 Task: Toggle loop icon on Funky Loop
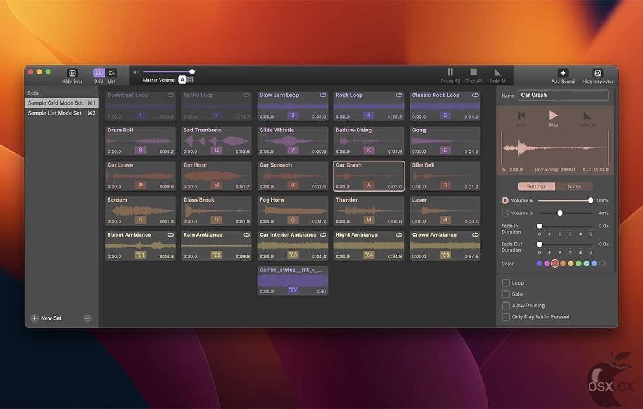pyautogui.click(x=247, y=95)
